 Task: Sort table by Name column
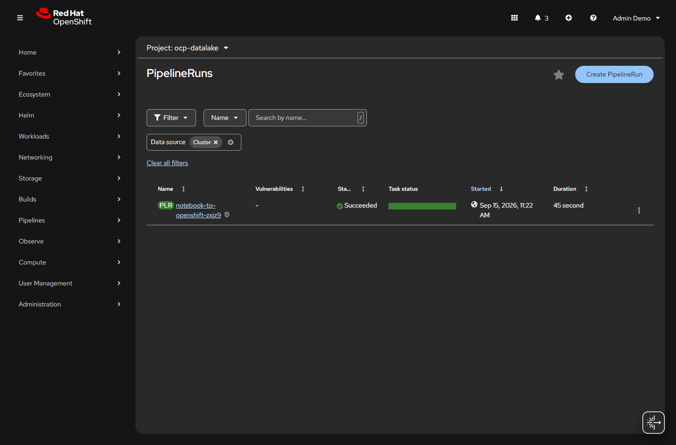coord(172,189)
